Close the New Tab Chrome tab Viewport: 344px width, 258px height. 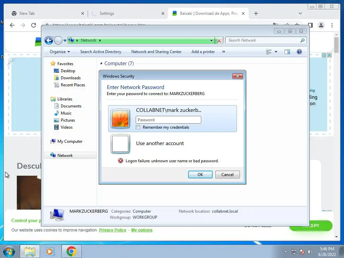pos(83,13)
